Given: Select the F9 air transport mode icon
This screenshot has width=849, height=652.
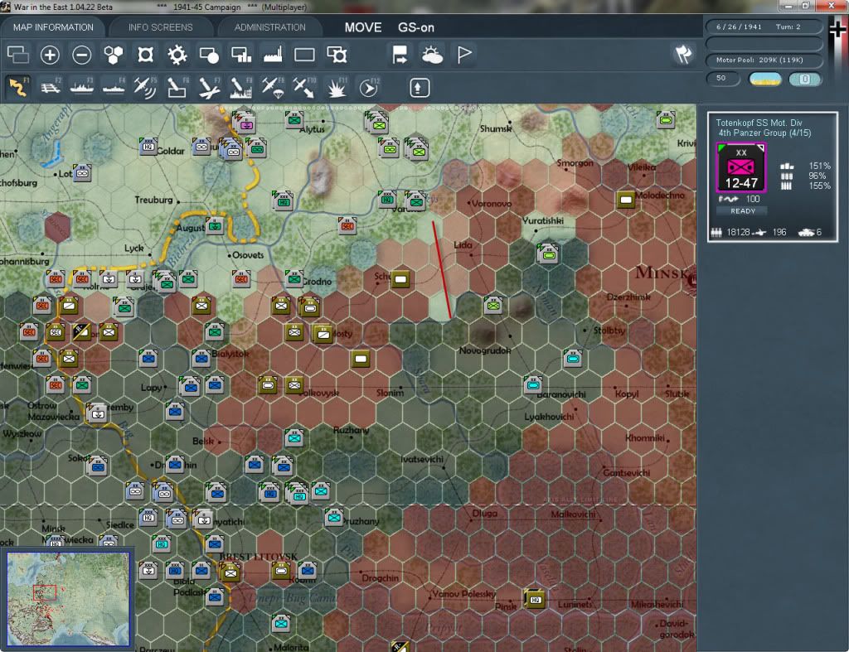Looking at the screenshot, I should 272,87.
